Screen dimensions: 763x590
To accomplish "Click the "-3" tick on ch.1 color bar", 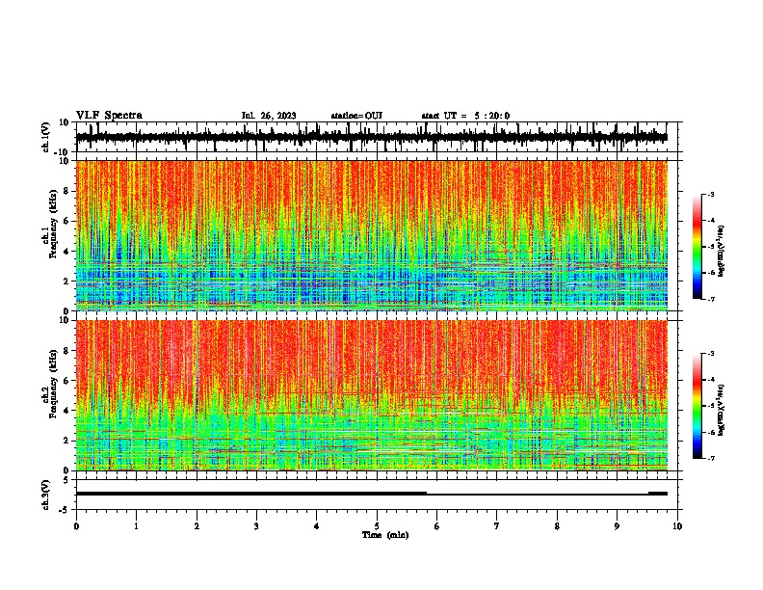I will point(711,194).
